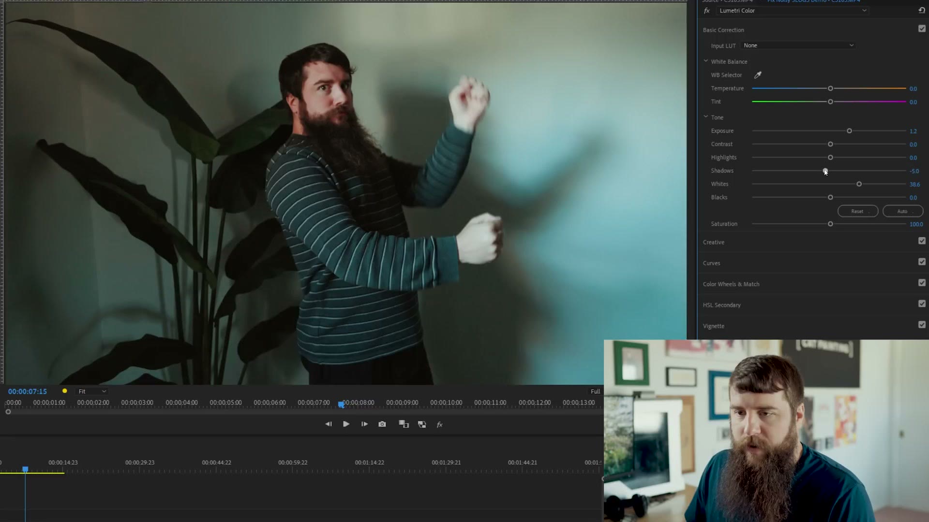
Task: Click the 00:01:14:22 mark on the lower timeline ruler
Action: pyautogui.click(x=370, y=463)
